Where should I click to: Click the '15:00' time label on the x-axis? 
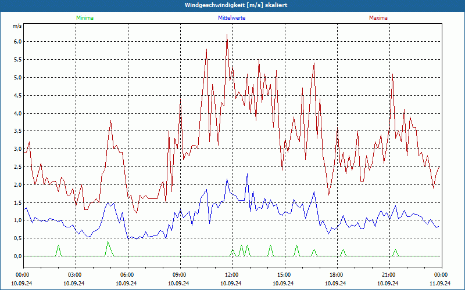tap(285, 275)
